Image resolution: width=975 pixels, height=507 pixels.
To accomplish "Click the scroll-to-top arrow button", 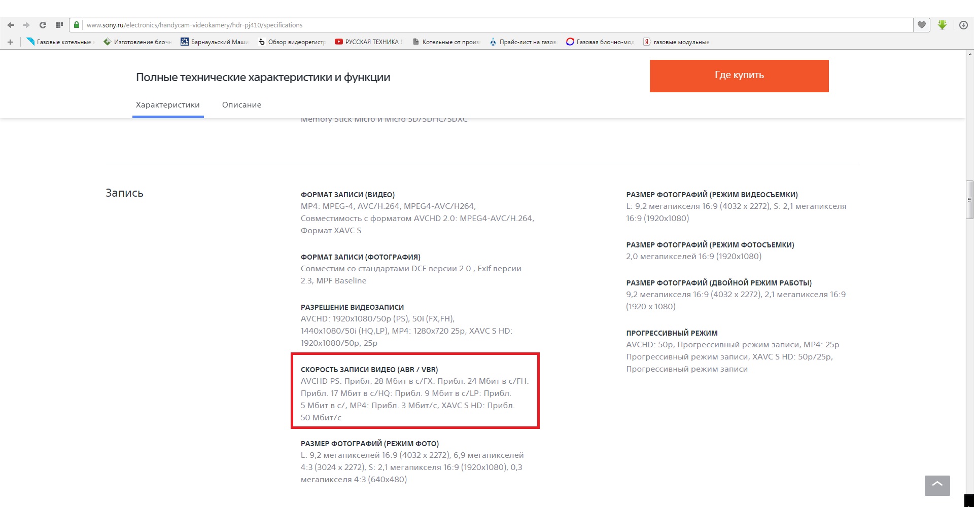I will (x=937, y=485).
